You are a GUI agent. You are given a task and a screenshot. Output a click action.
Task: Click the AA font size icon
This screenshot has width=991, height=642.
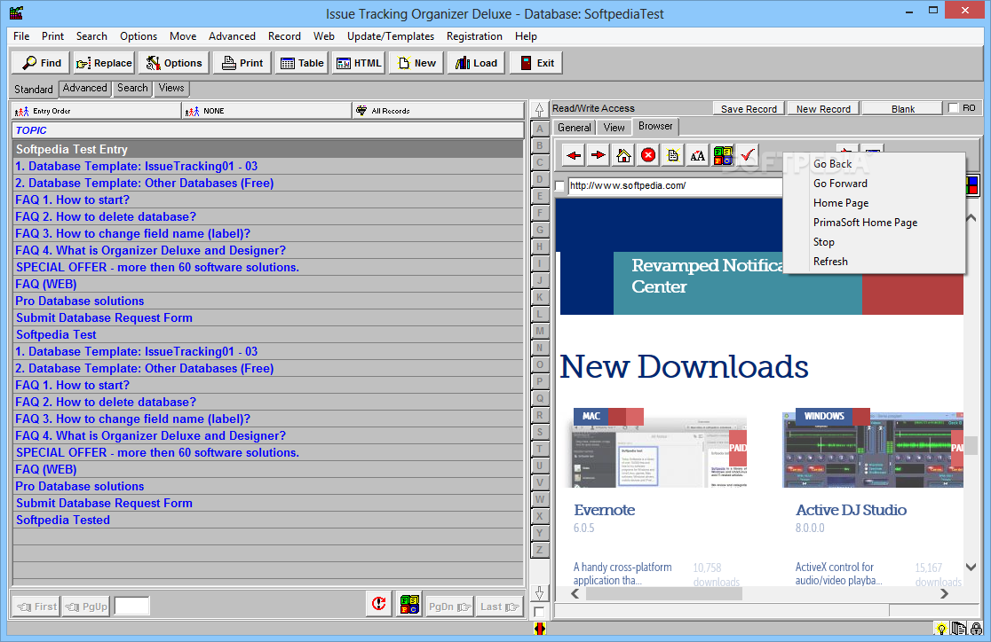coord(697,155)
